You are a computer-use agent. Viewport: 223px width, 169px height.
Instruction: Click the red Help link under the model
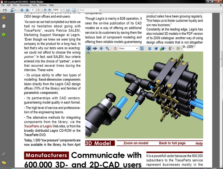click(x=199, y=143)
